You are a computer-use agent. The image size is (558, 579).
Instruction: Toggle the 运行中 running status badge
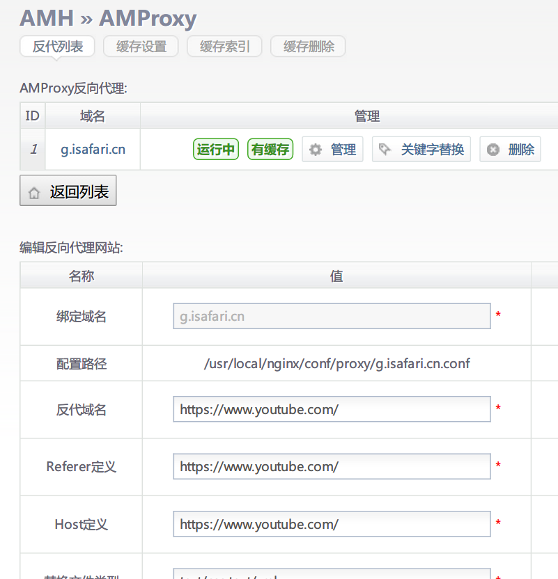point(216,150)
